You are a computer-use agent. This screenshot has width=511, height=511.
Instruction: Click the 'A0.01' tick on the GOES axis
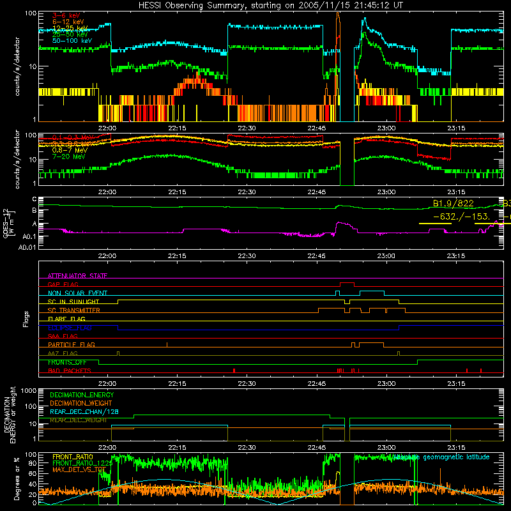pos(27,247)
